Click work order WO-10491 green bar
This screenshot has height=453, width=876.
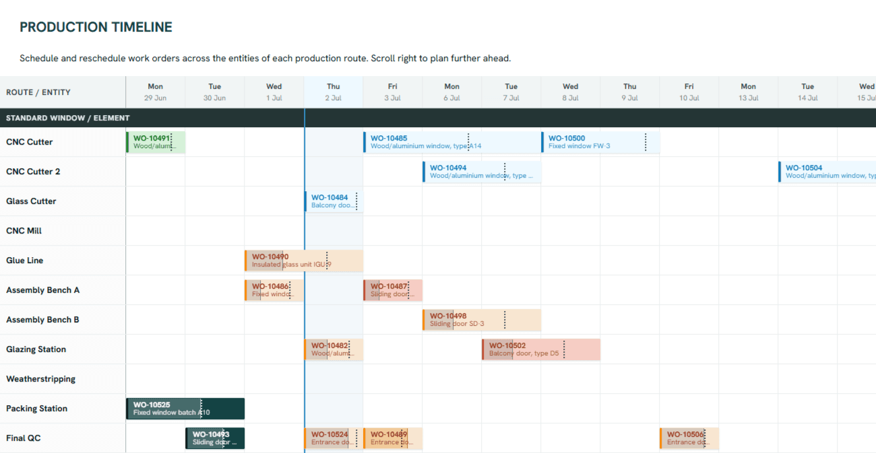pos(156,142)
